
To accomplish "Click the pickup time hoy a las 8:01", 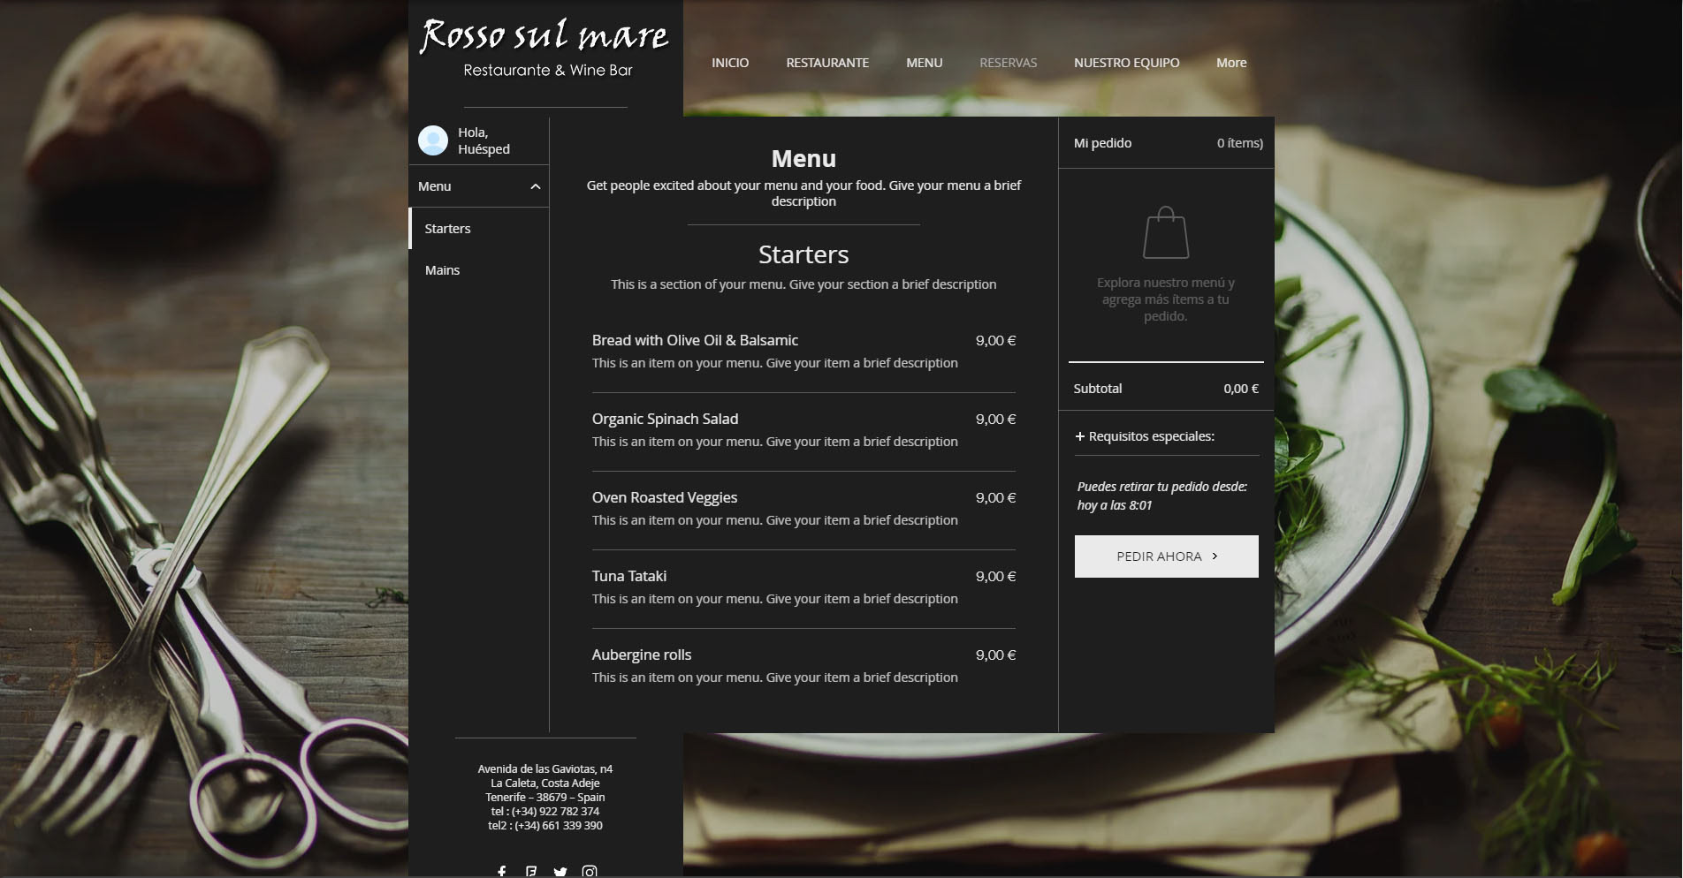I will [x=1115, y=505].
